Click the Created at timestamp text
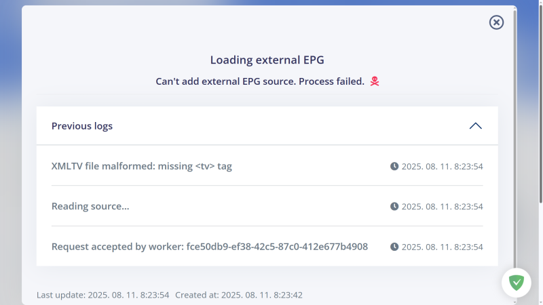The image size is (543, 305). 239,295
